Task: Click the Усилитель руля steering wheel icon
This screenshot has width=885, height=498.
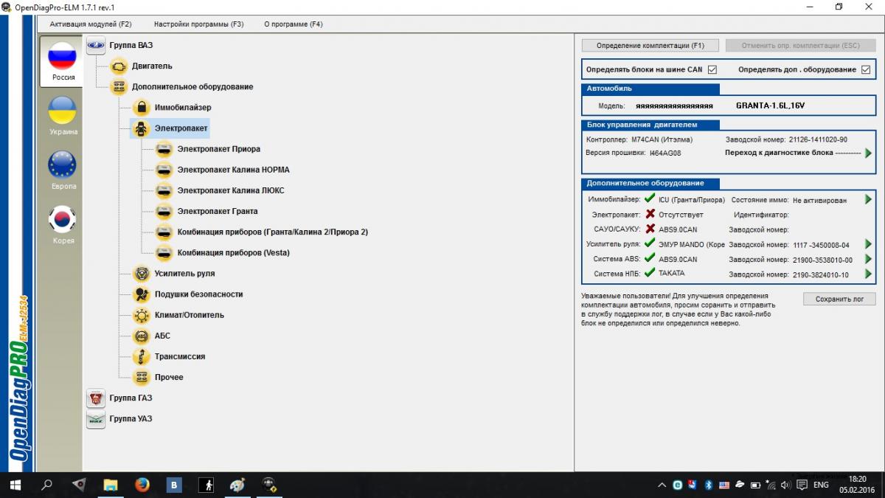Action: click(x=142, y=273)
